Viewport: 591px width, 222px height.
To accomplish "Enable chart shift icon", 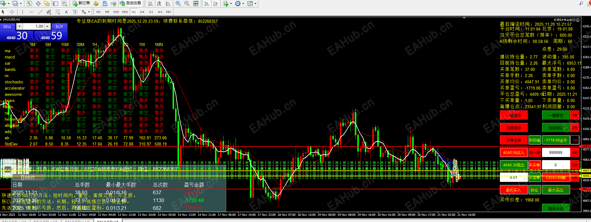I will tap(215, 3).
